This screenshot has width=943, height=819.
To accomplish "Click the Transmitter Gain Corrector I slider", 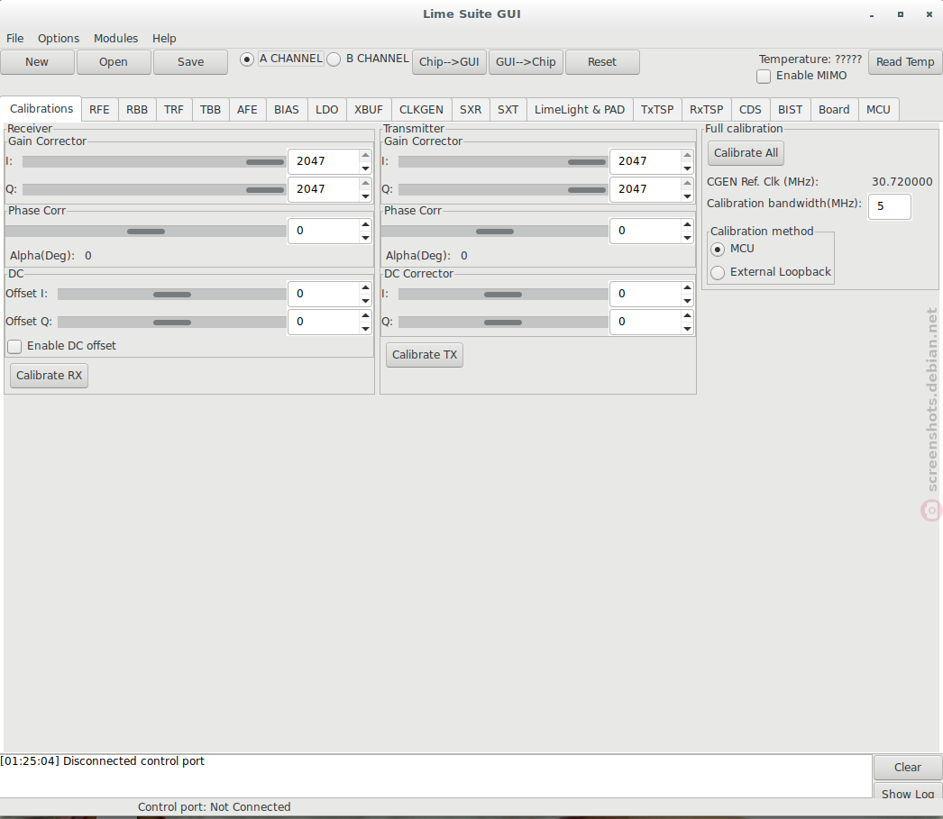I will pyautogui.click(x=503, y=162).
